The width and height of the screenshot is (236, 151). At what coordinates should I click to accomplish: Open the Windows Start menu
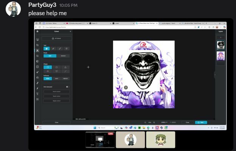click(95, 128)
